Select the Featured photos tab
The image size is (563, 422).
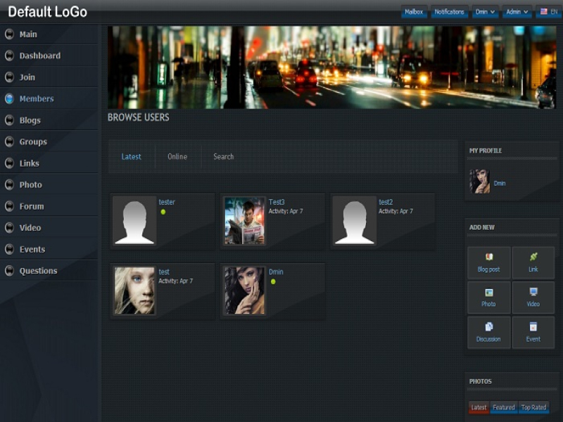(503, 407)
